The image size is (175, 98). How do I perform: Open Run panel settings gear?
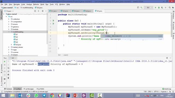(167, 58)
